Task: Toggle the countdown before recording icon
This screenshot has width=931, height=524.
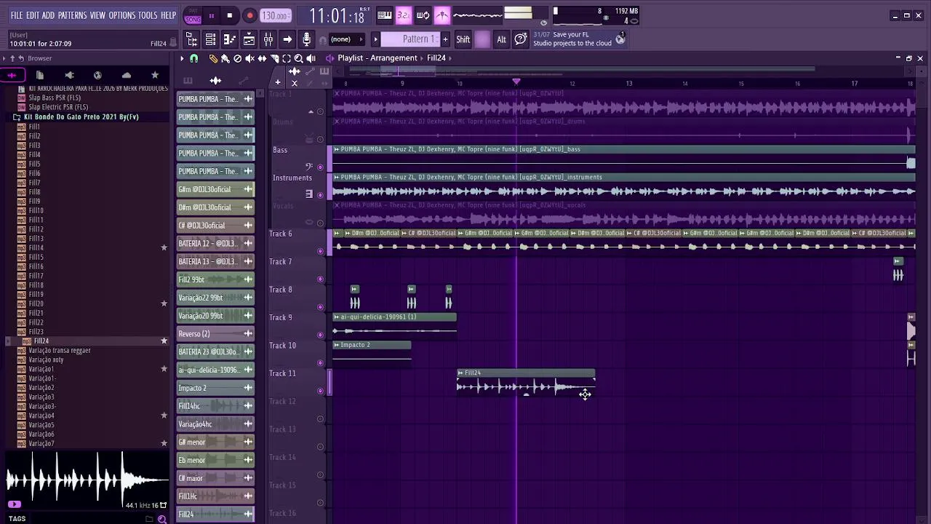Action: [x=404, y=15]
